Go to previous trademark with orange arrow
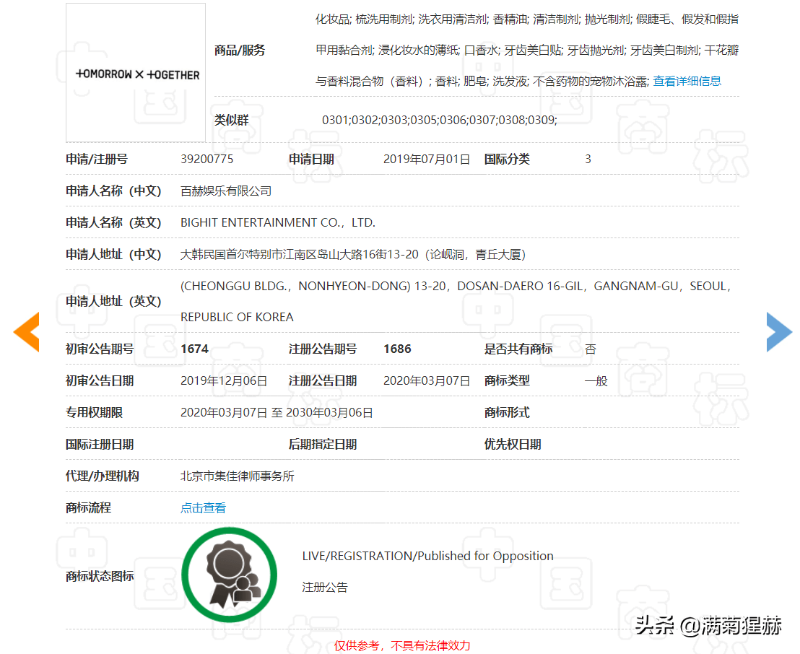 [27, 332]
